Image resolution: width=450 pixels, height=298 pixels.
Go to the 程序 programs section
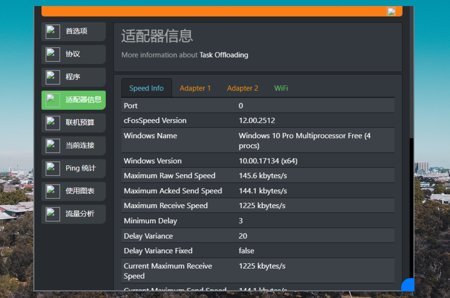tap(73, 77)
